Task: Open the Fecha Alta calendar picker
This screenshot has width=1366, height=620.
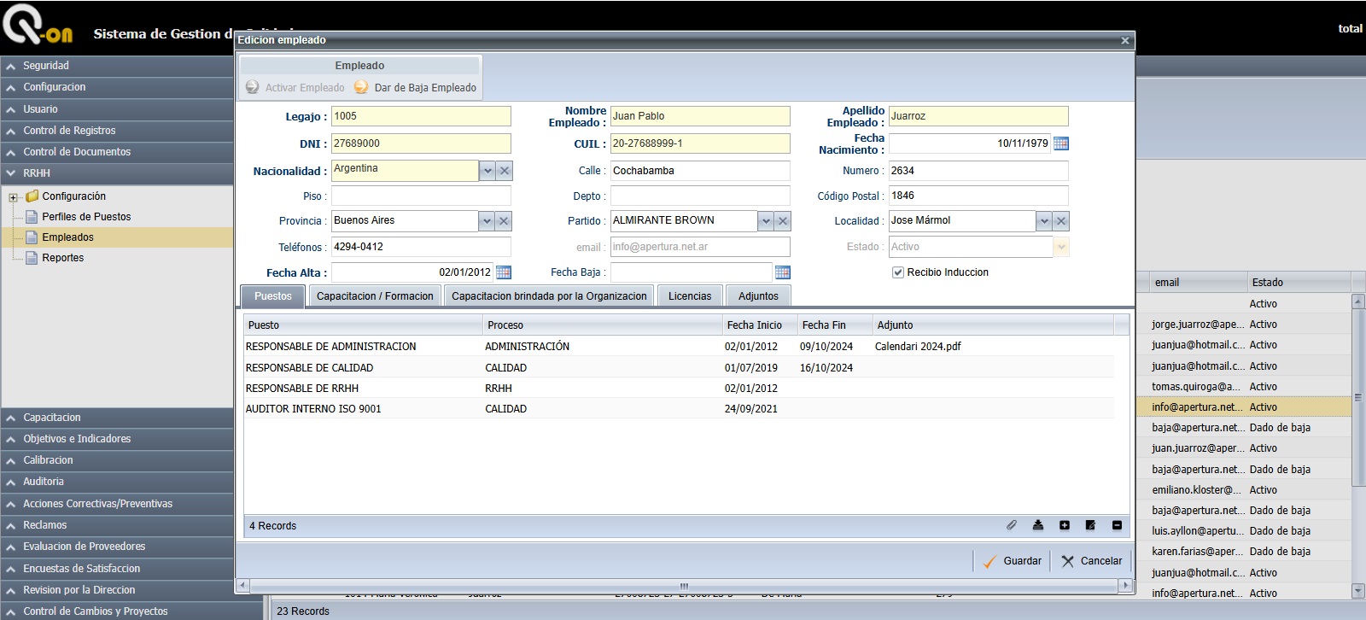Action: click(504, 272)
